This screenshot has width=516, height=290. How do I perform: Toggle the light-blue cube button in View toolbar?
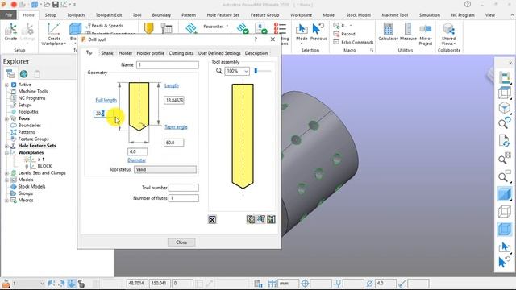pos(504,229)
